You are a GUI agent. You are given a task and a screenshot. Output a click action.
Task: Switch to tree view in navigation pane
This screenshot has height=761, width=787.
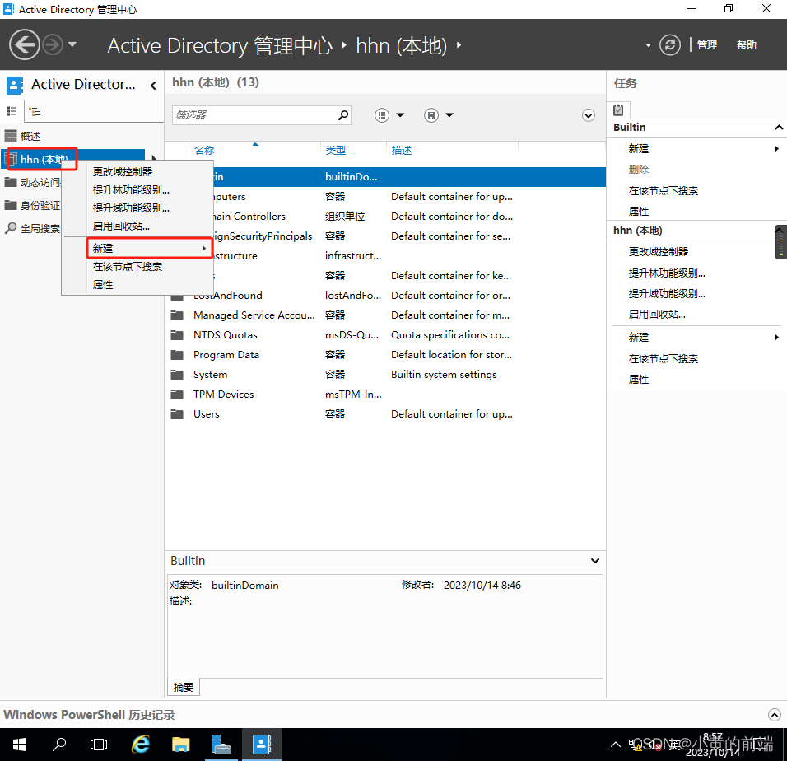[35, 111]
